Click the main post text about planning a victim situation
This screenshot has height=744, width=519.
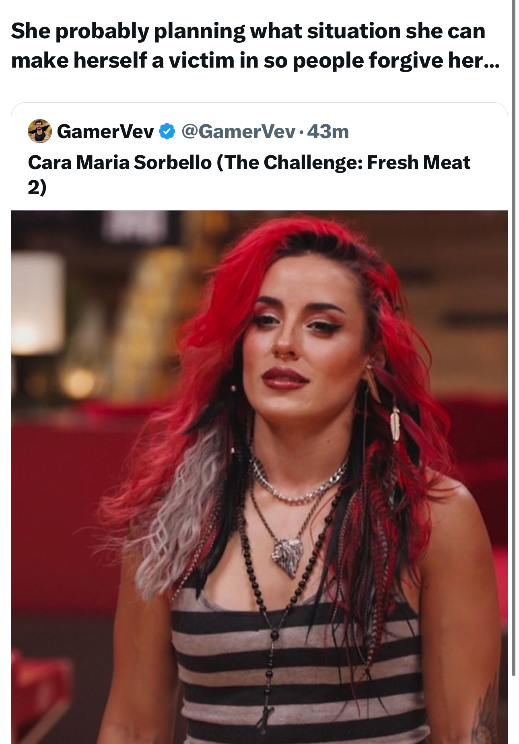255,45
